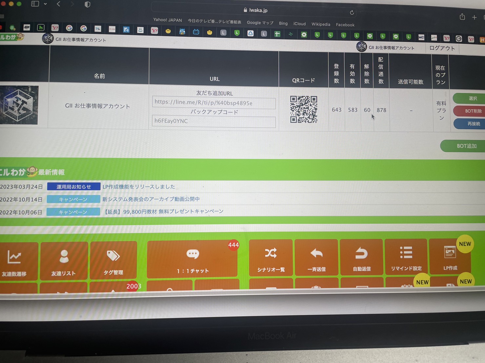485x363 pixels.
Task: Click the GII account avatar thumbnail in table
Action: (19, 105)
